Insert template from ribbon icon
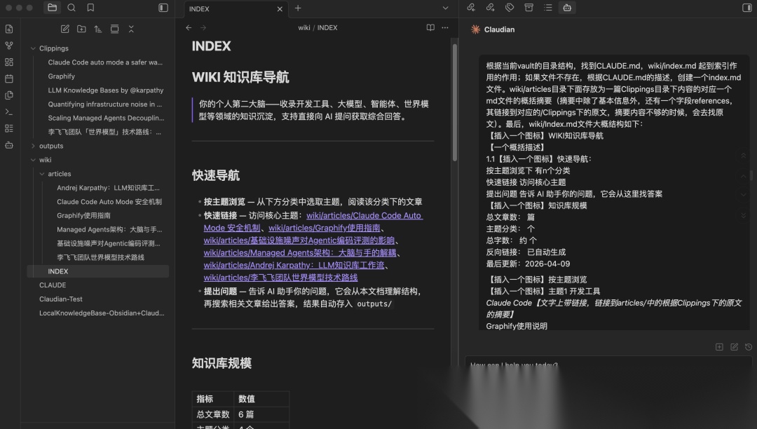 coord(8,95)
